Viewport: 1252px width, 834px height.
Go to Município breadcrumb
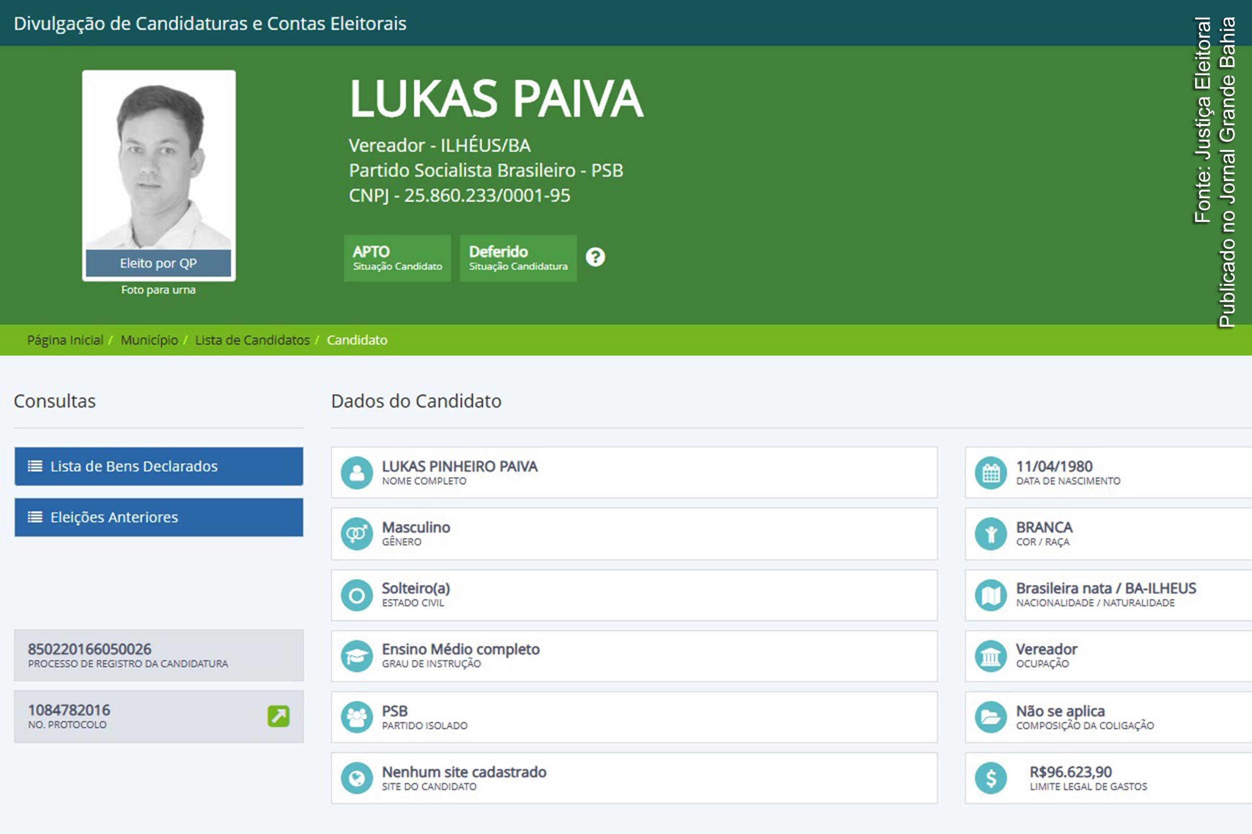click(x=150, y=340)
